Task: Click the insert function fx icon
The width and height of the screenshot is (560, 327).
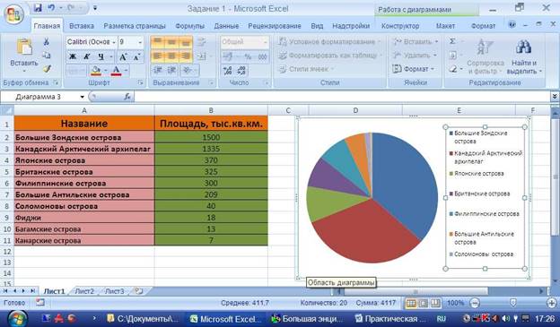Action: 127,97
